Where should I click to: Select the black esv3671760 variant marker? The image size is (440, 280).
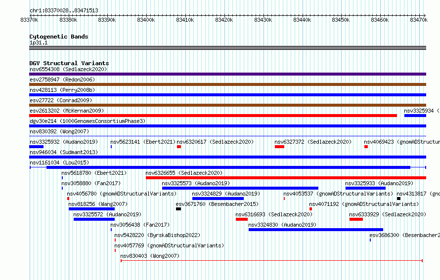click(178, 209)
